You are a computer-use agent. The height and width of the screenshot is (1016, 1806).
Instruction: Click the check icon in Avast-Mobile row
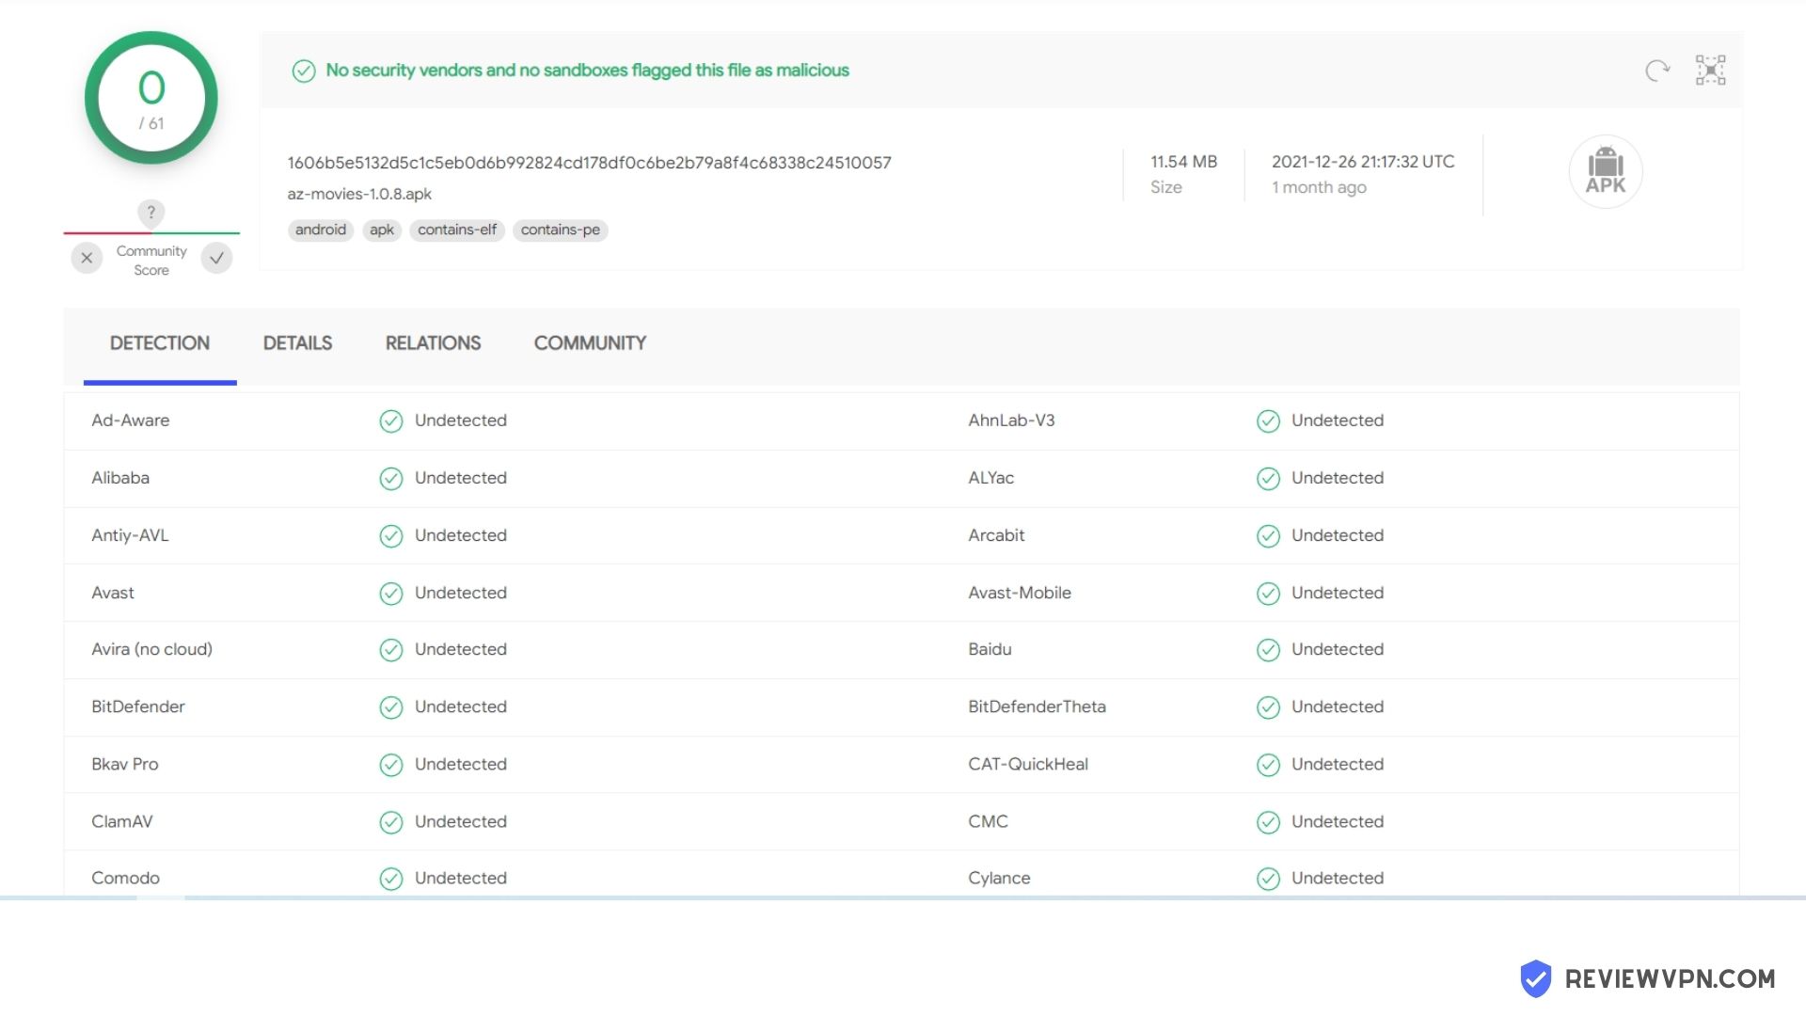click(1268, 594)
